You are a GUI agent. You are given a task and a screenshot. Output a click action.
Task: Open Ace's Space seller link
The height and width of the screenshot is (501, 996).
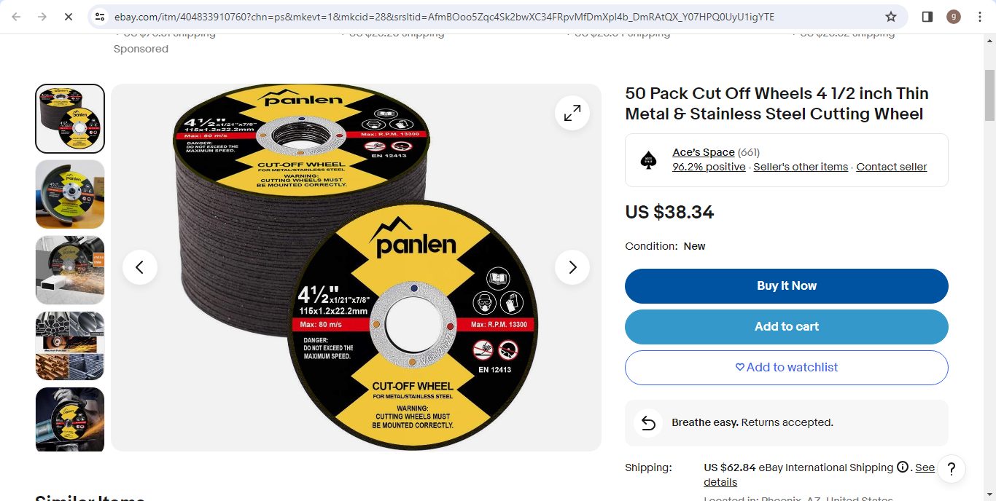pos(704,152)
